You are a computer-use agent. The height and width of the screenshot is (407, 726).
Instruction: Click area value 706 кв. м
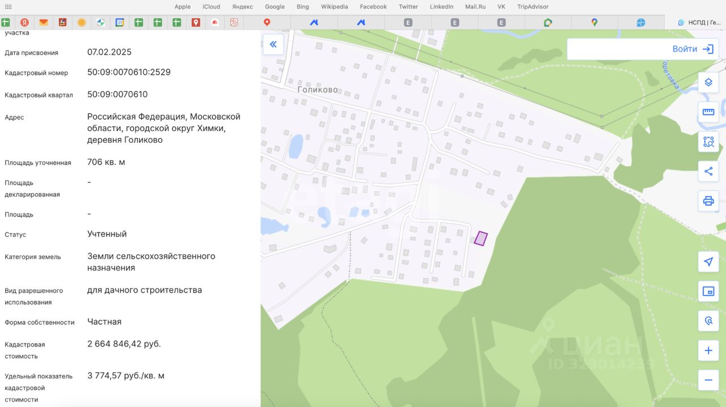106,162
